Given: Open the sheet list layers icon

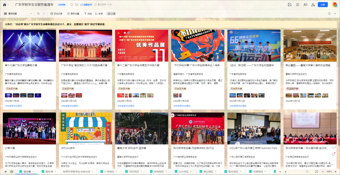Looking at the screenshot, I should click(12, 172).
